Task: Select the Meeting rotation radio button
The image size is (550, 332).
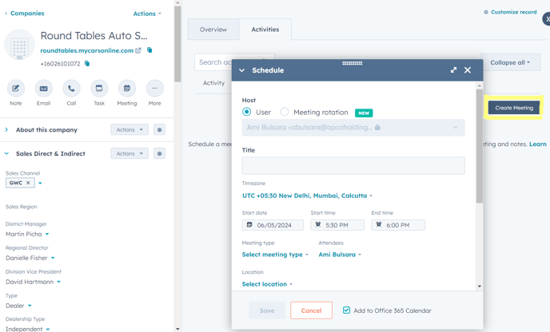Action: (285, 113)
